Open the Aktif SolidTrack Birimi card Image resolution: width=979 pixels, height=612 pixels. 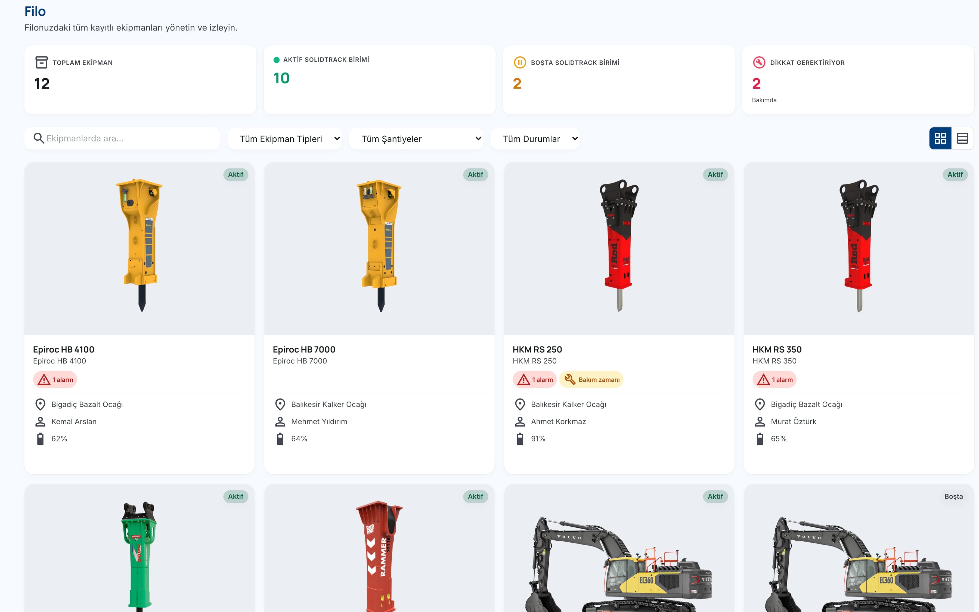(379, 80)
